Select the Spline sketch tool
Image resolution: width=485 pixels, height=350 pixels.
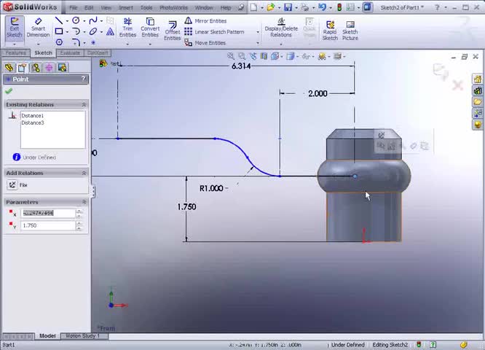click(92, 20)
